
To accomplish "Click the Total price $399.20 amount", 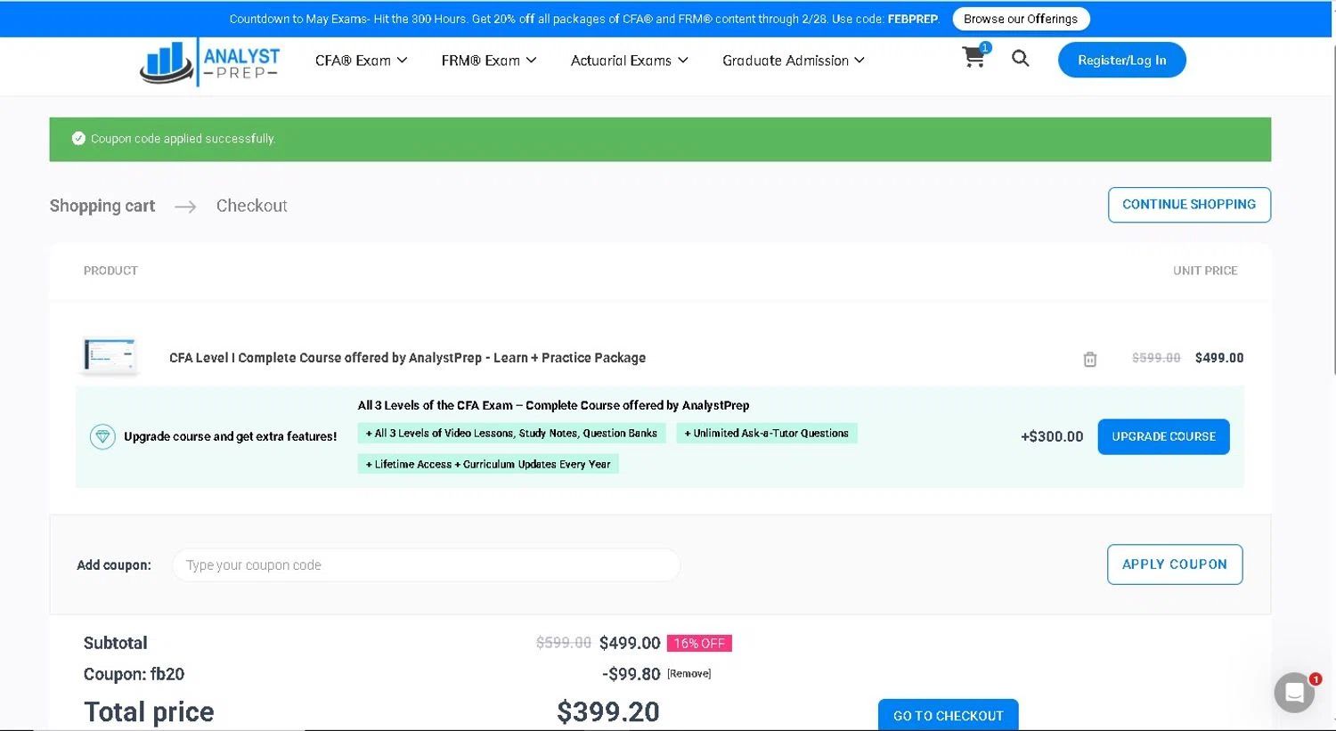I will pyautogui.click(x=608, y=711).
